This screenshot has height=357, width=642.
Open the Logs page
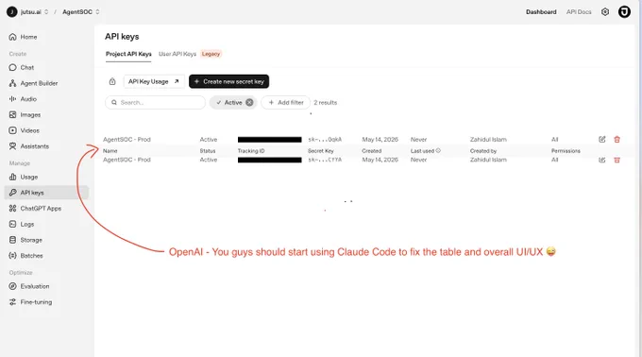click(22, 225)
